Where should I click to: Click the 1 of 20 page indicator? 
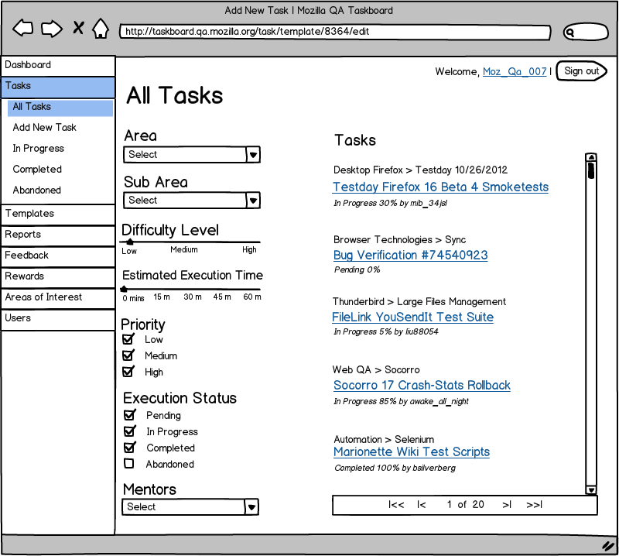[x=466, y=505]
